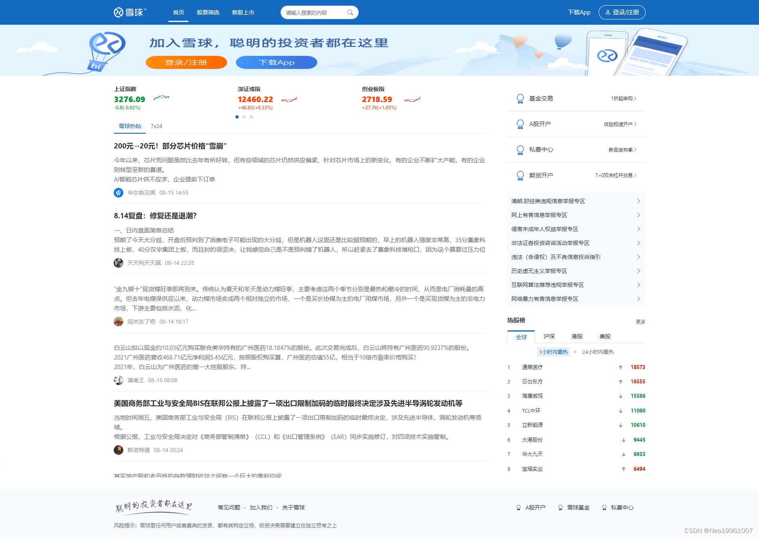Click the 创业板指 mini trend chart
This screenshot has height=537, width=759.
click(413, 100)
